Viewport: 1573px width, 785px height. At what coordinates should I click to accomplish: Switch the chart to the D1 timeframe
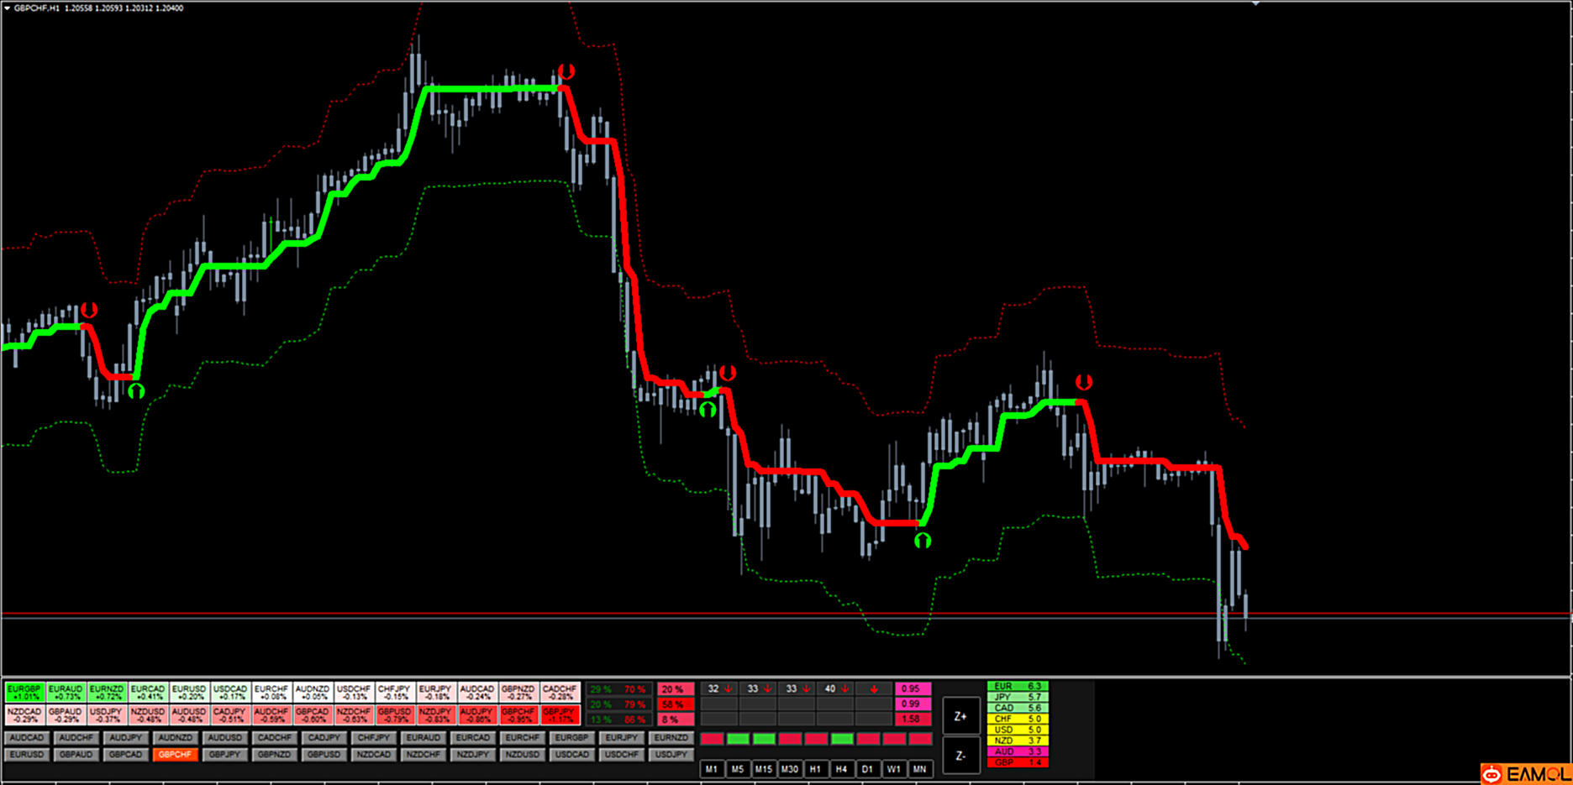(x=867, y=769)
